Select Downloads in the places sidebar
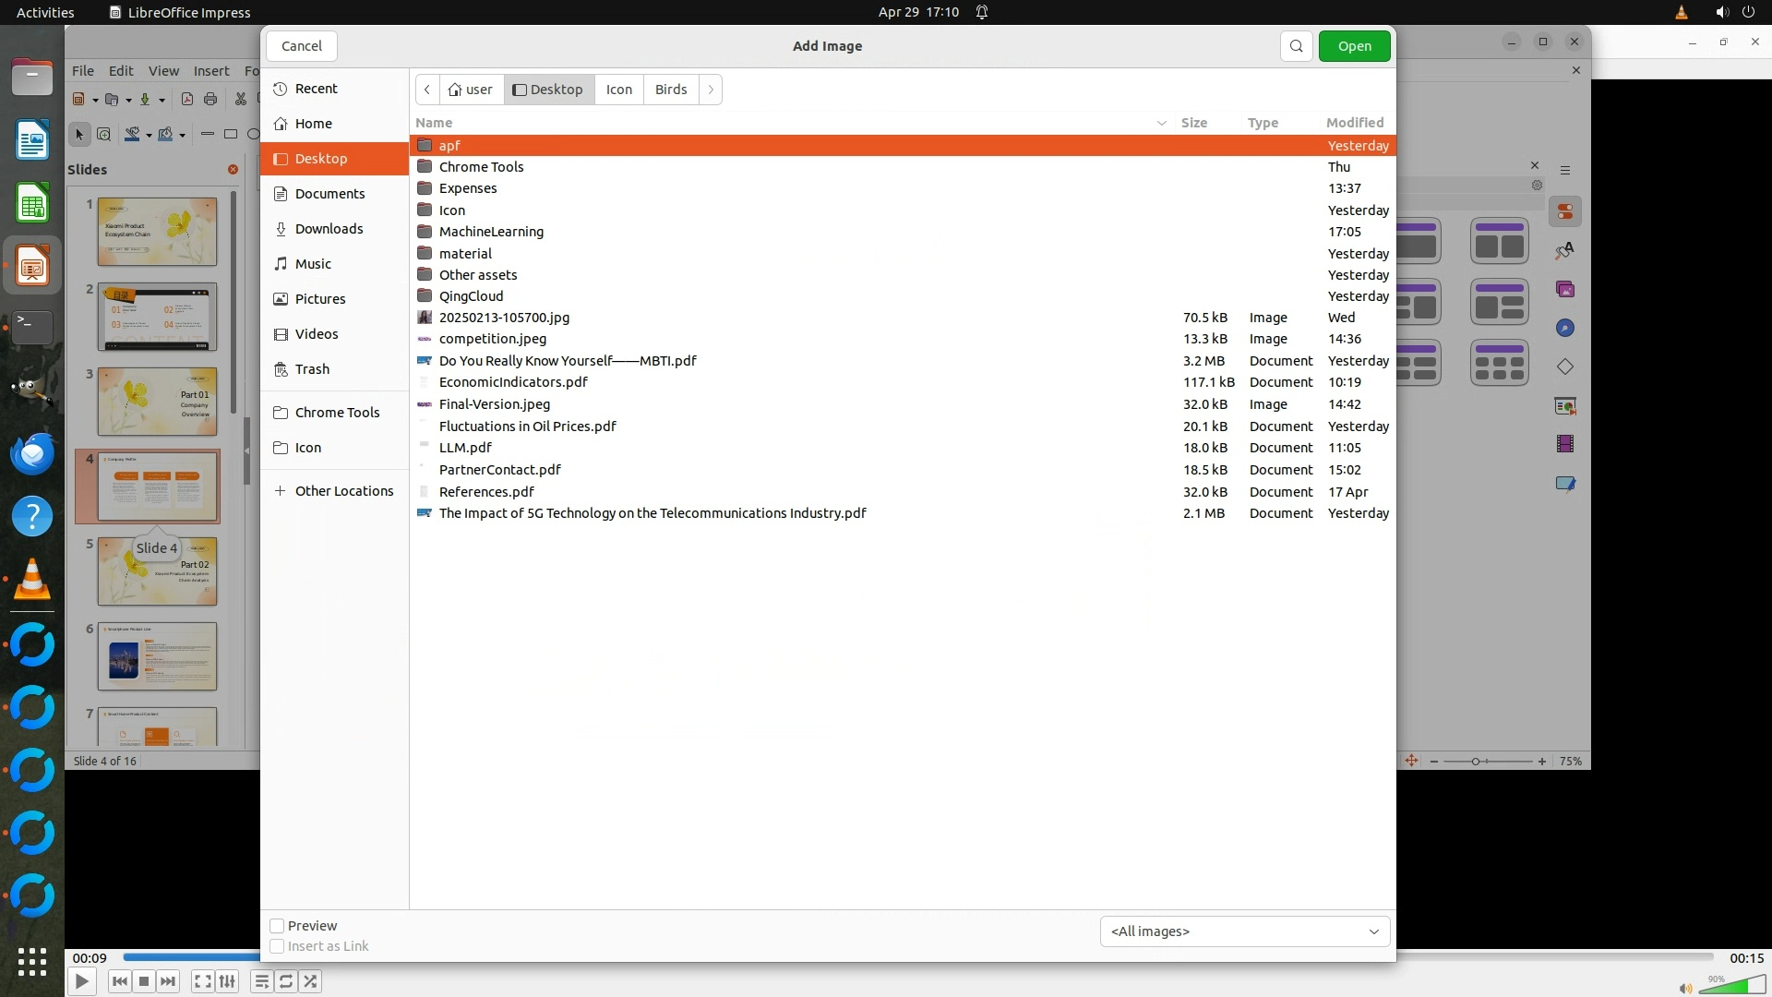This screenshot has width=1772, height=997. pos(329,229)
